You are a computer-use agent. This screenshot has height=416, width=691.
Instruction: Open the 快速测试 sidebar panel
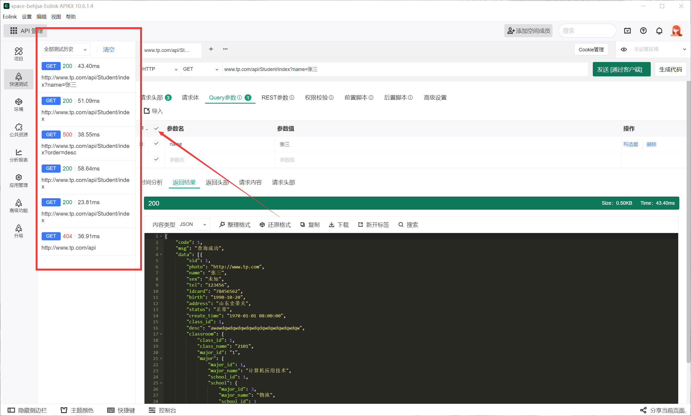[18, 79]
